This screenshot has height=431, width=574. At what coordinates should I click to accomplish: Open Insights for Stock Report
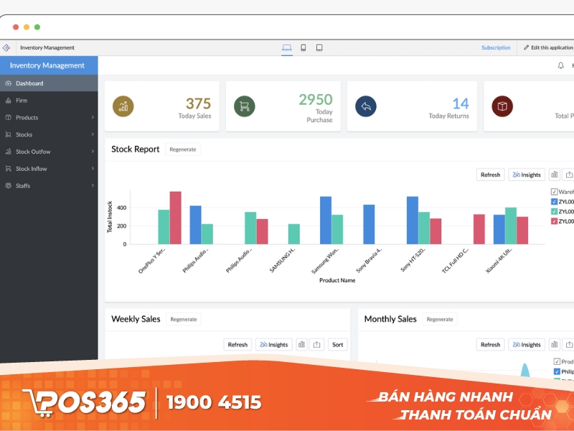(527, 175)
